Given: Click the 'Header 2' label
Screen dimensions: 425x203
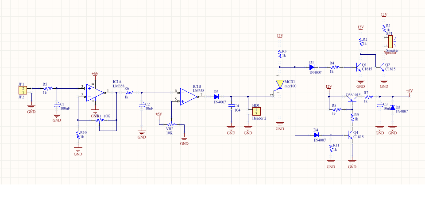Looking at the screenshot, I should point(260,118).
